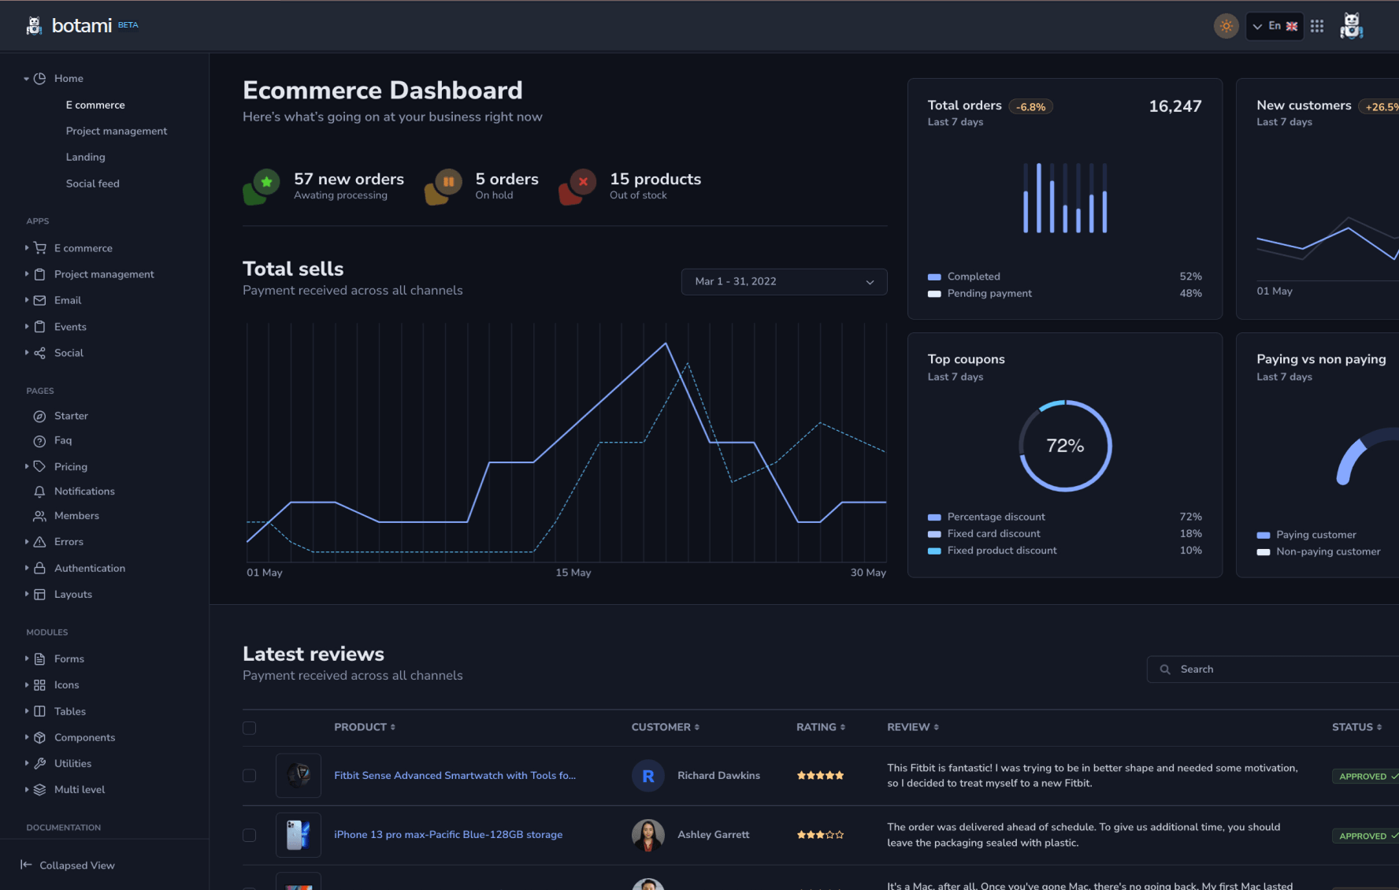Screen dimensions: 1399x890
Task: Open the Fitbit Sense Advanced Smartwatch product link
Action: click(455, 776)
